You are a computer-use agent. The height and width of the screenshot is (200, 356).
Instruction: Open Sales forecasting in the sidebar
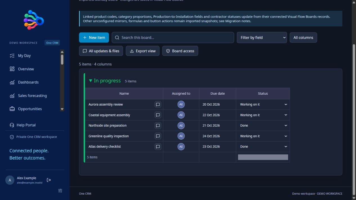tap(33, 96)
